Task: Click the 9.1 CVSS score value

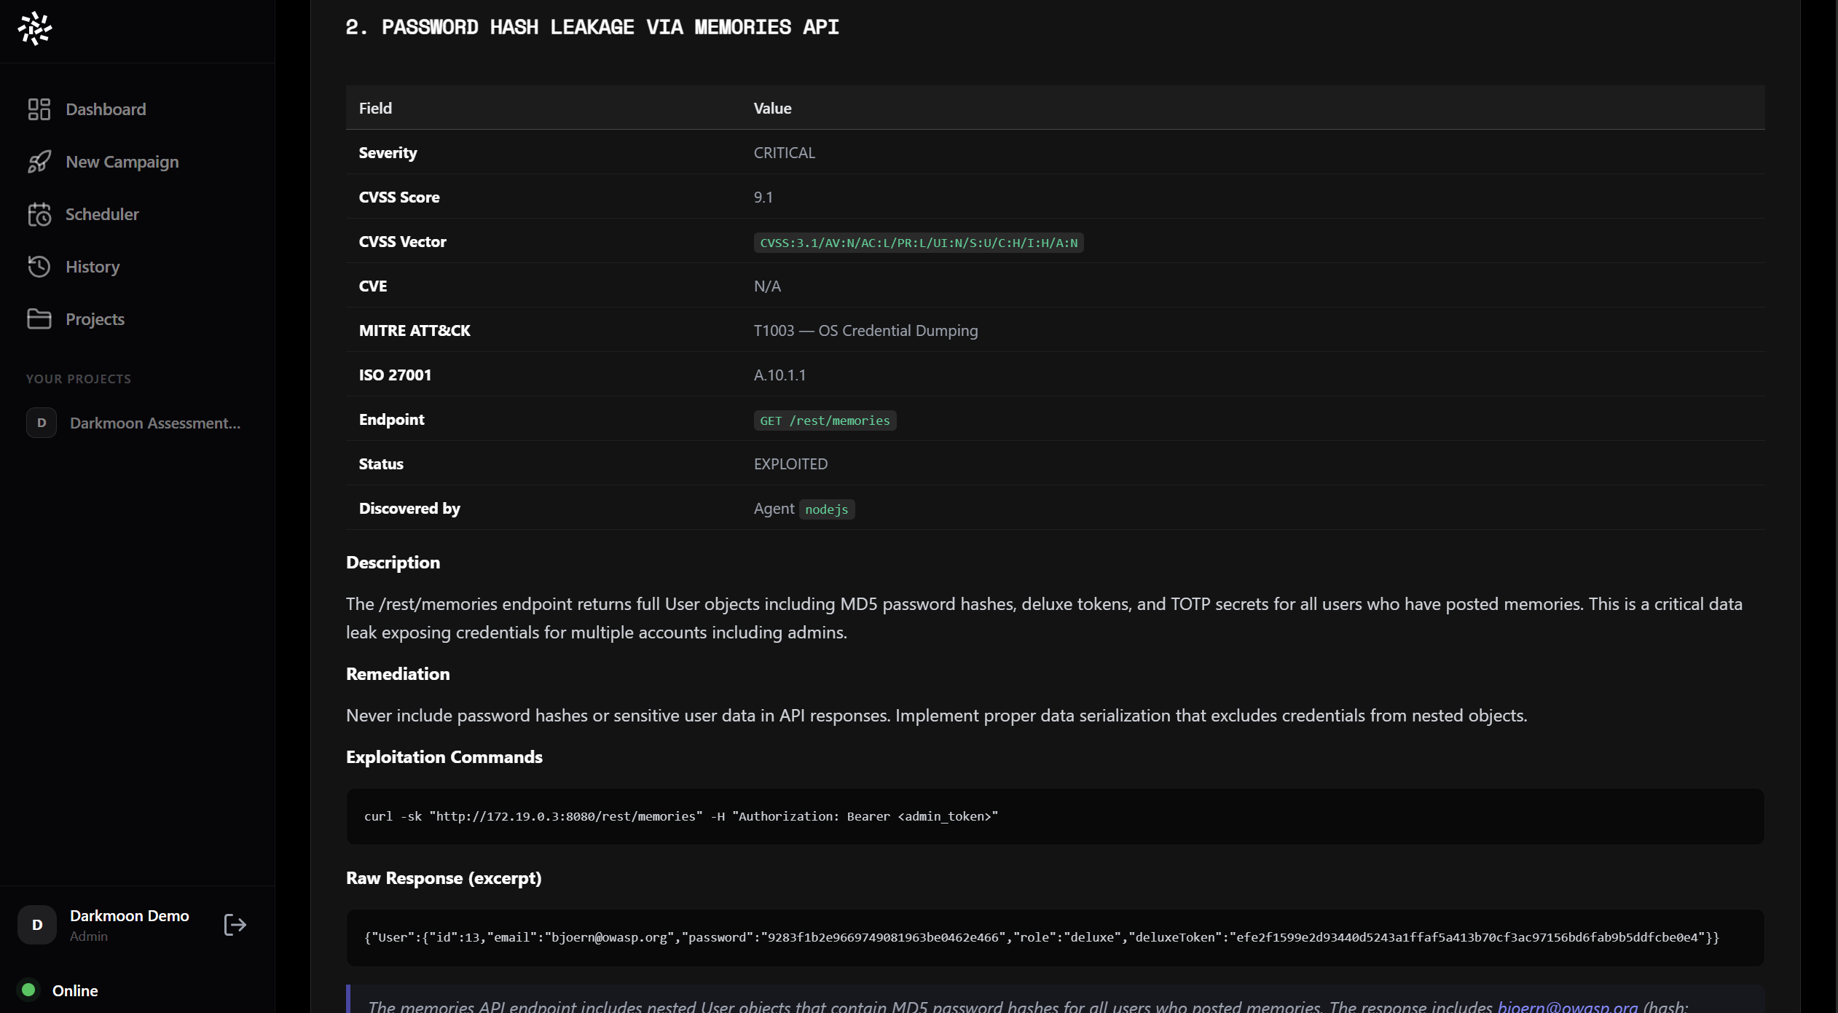Action: coord(763,197)
